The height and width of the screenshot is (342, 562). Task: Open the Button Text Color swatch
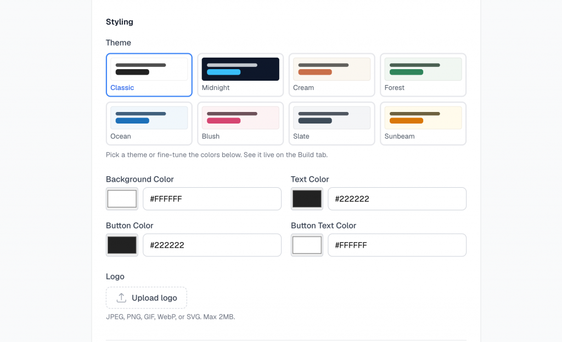coord(307,245)
